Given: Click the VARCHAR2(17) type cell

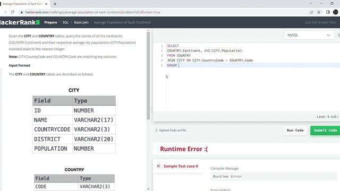Looking at the screenshot, I should pyautogui.click(x=93, y=120).
